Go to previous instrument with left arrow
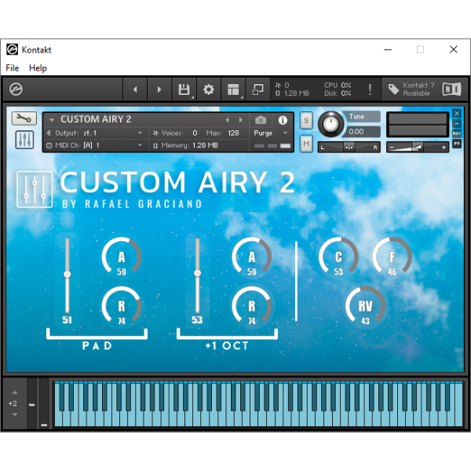Screen dimensions: 471x471 [135, 89]
